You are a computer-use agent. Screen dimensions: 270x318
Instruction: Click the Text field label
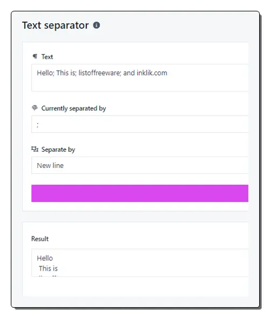(47, 57)
